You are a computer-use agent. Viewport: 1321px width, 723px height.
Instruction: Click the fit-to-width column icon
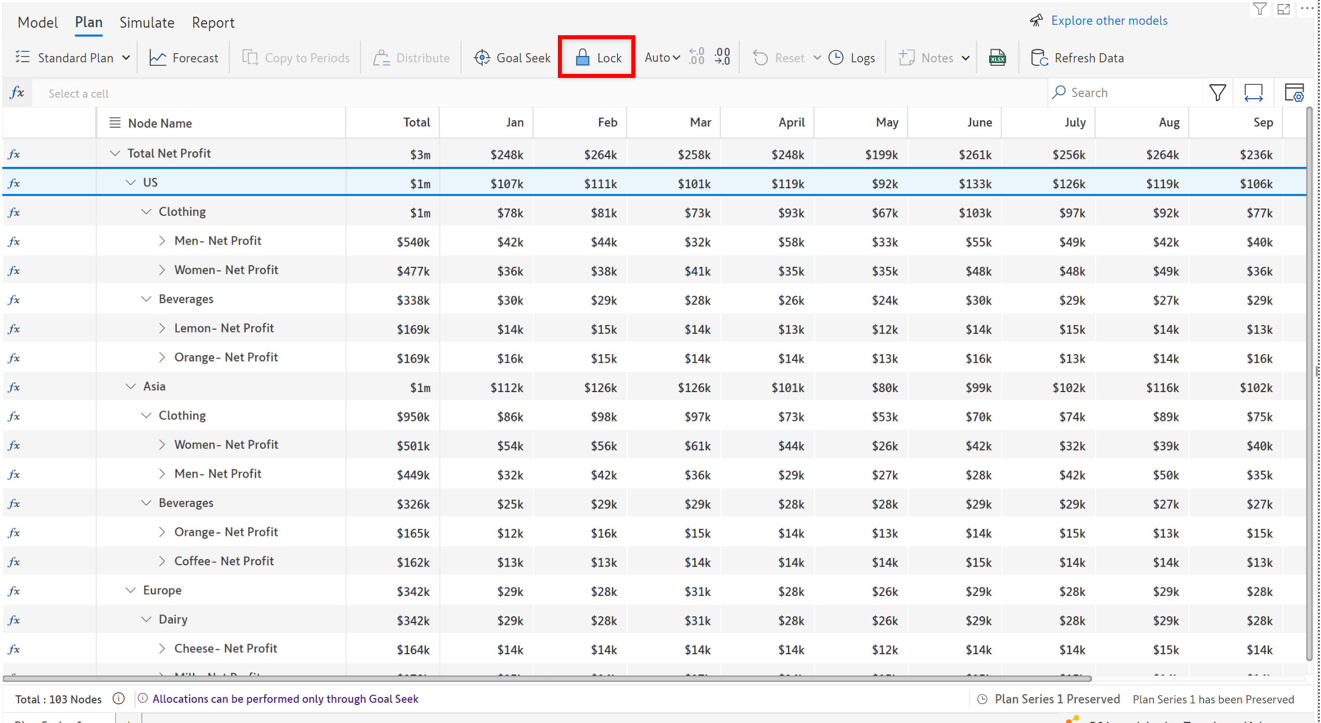point(1253,93)
